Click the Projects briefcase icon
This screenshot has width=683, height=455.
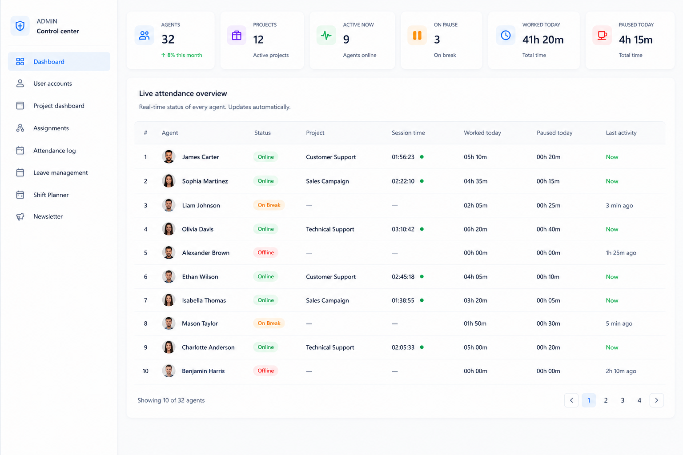click(237, 36)
